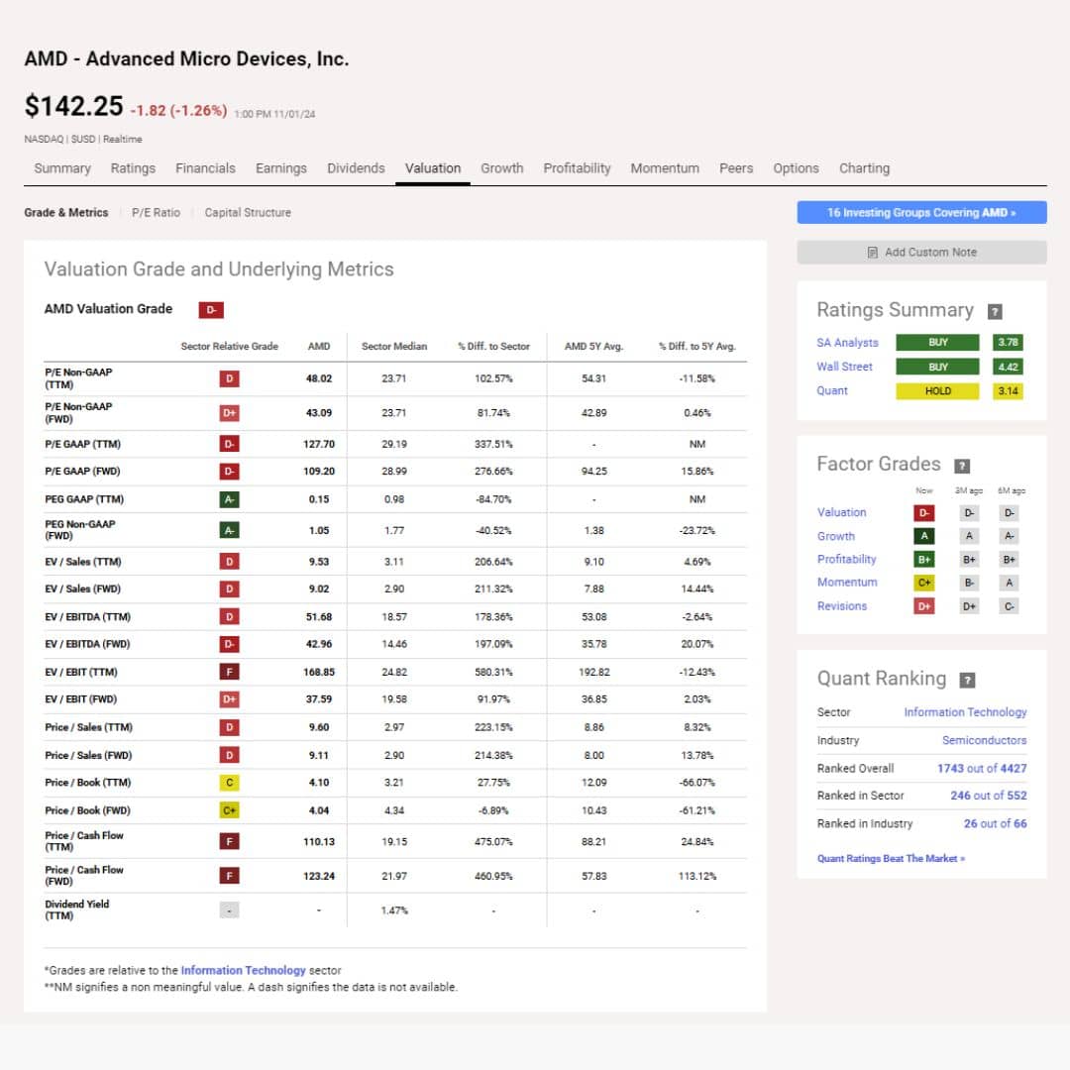
Task: Click the Price / Book (FWD) C+ grade badge
Action: click(x=229, y=810)
